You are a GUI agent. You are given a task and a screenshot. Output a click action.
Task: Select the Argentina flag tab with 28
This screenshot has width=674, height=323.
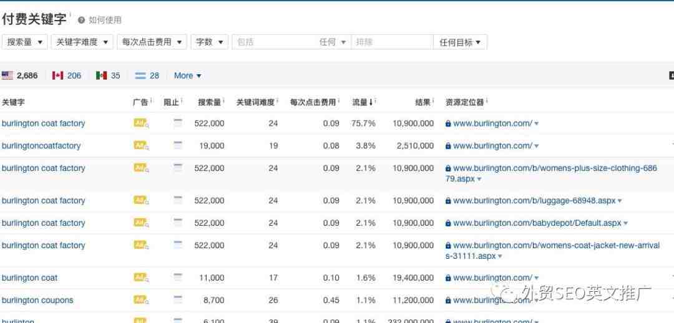point(147,75)
